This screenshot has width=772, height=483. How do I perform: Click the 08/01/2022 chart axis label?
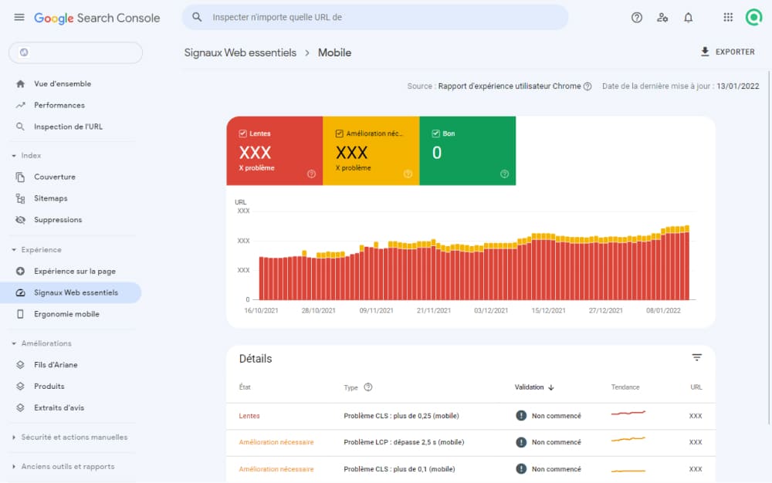point(663,311)
